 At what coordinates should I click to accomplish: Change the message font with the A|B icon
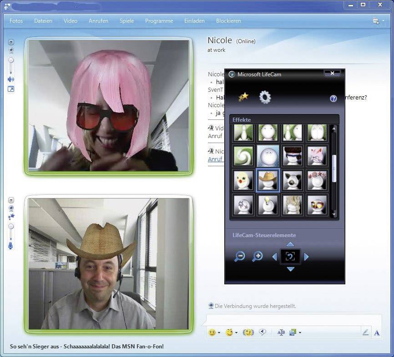point(281,332)
